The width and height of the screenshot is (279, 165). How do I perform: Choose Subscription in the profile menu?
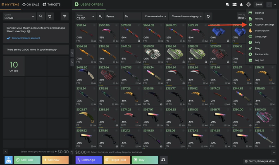coord(262,31)
